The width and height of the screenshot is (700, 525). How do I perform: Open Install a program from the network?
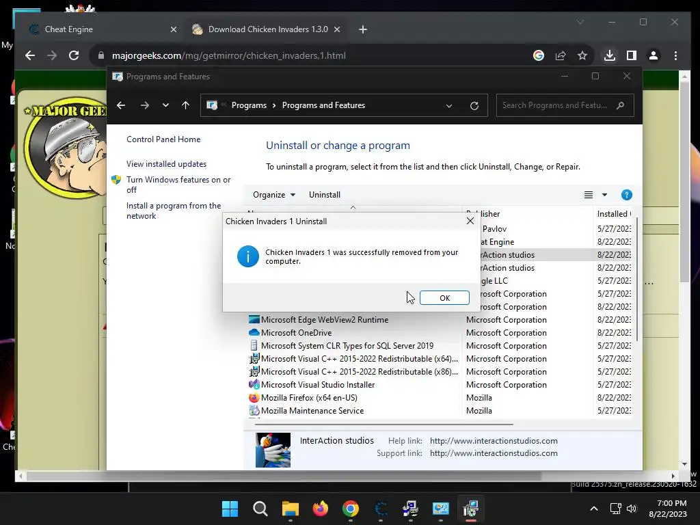pos(173,211)
